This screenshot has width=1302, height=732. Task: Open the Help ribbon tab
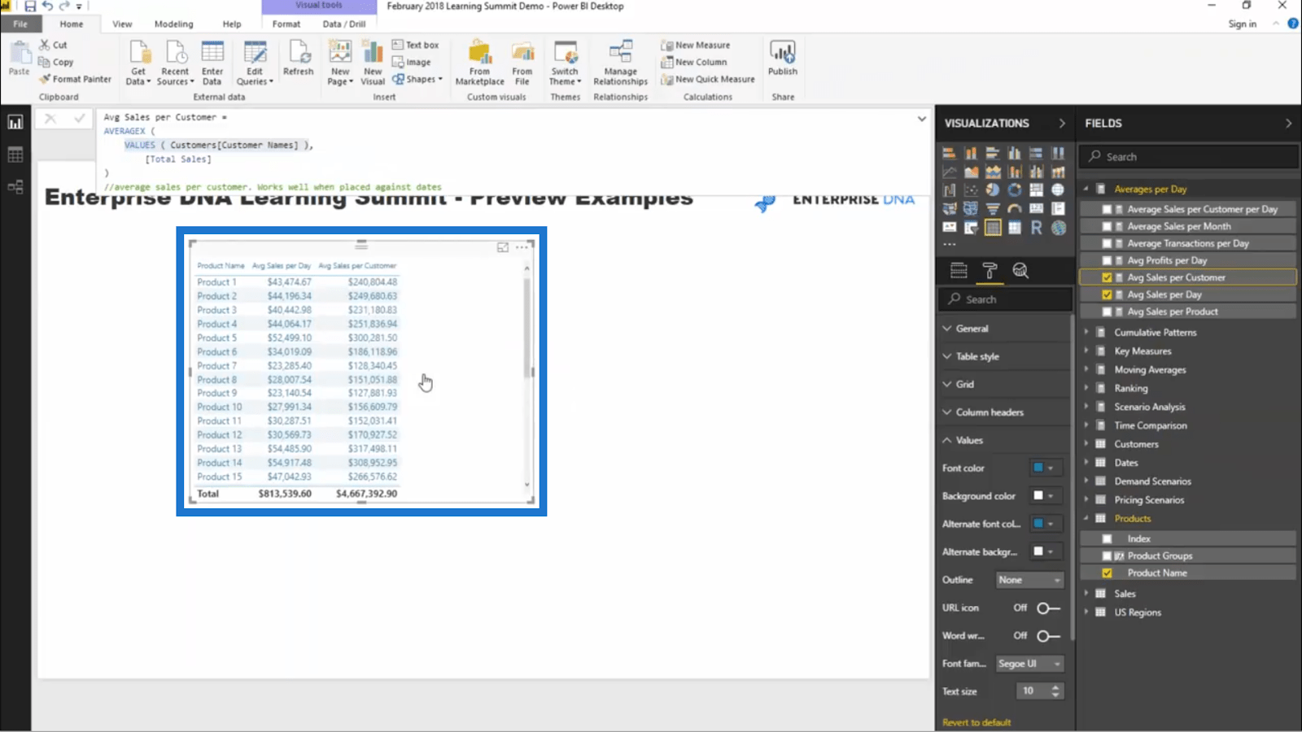pos(232,24)
